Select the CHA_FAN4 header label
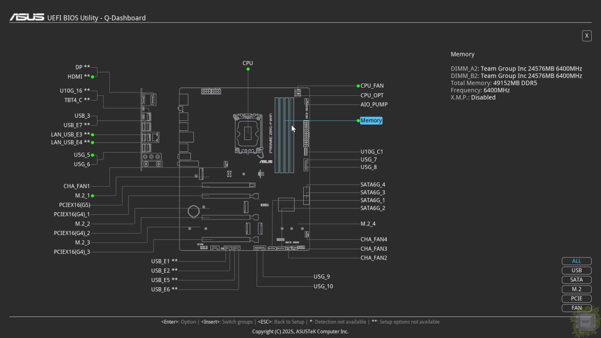Screen dimensions: 601x338 tap(374, 239)
